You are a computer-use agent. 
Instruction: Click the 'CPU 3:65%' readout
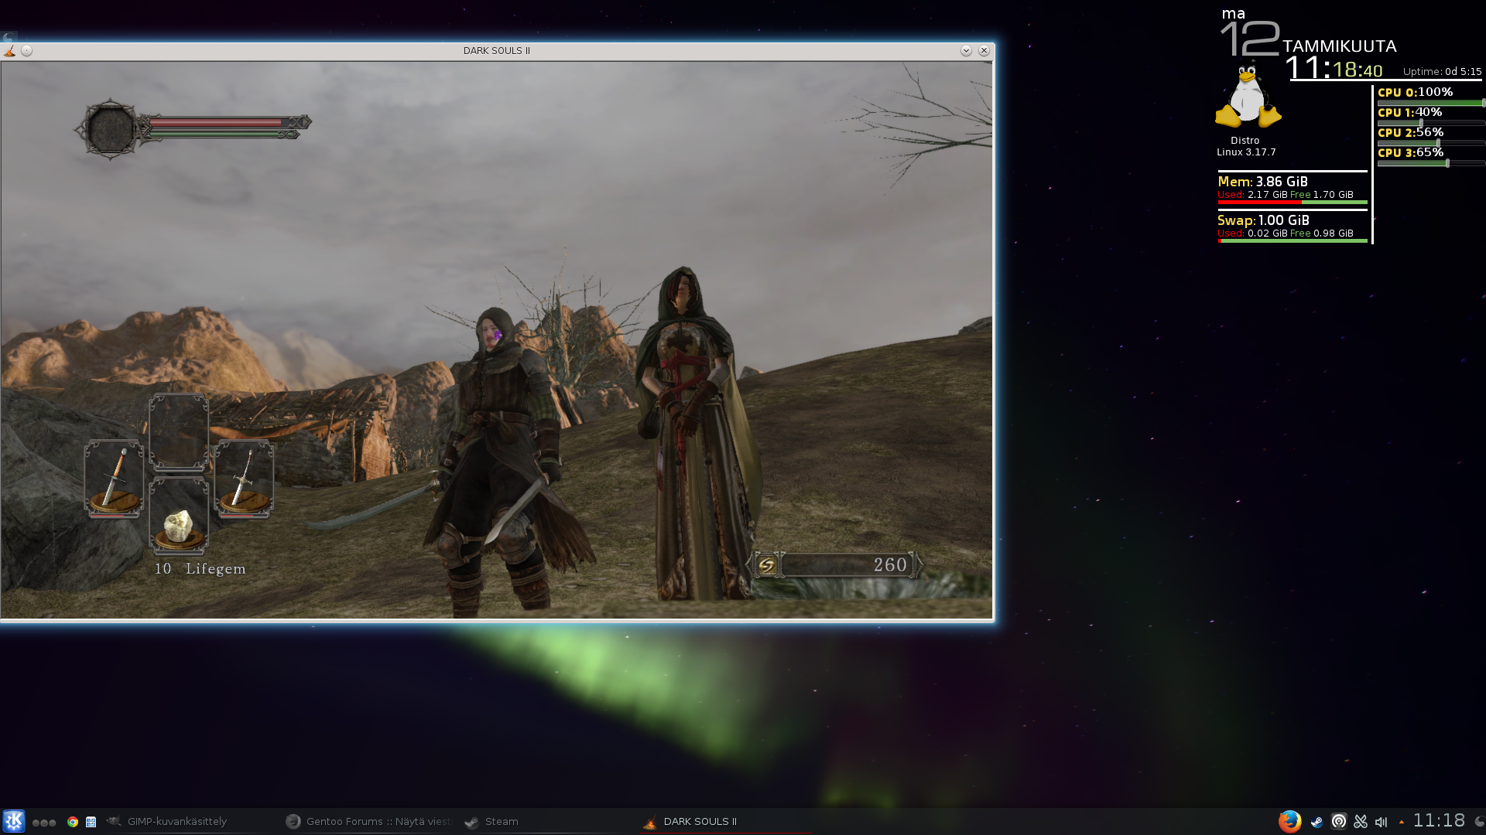point(1410,152)
